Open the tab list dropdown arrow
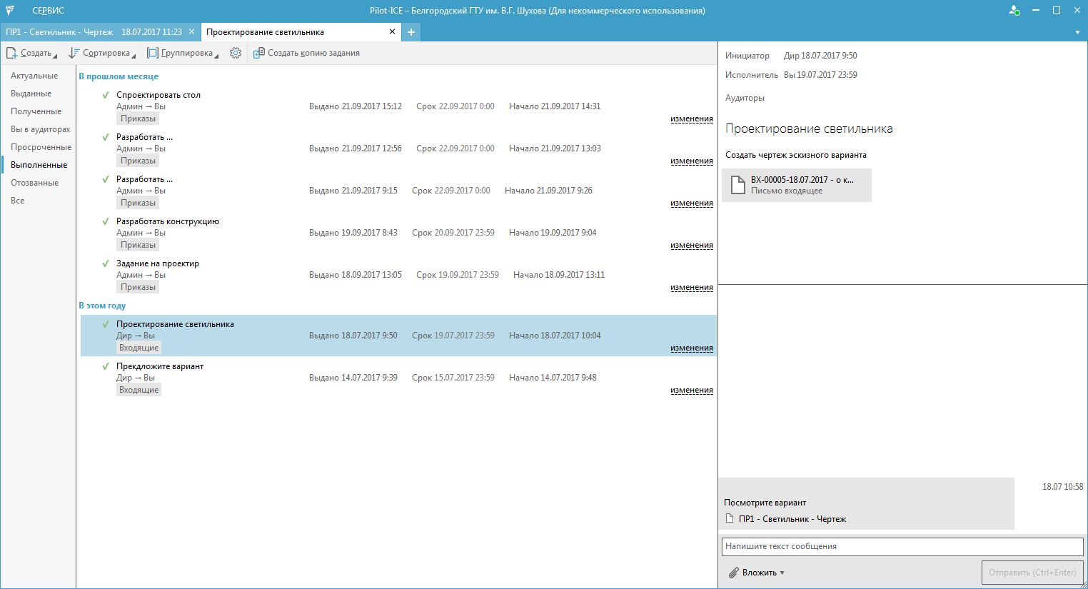Viewport: 1088px width, 589px height. (x=1077, y=32)
